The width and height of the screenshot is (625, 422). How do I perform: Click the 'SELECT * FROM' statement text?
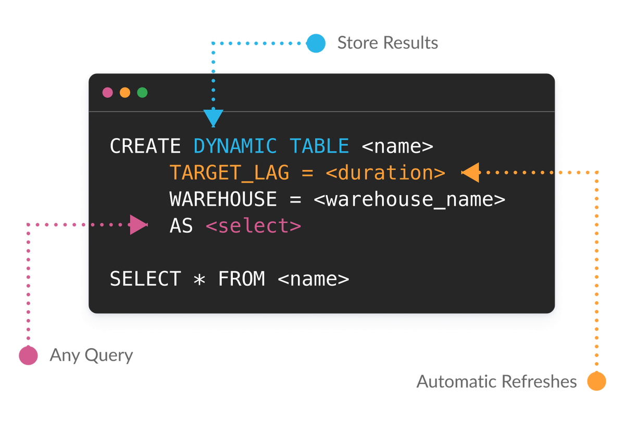187,279
